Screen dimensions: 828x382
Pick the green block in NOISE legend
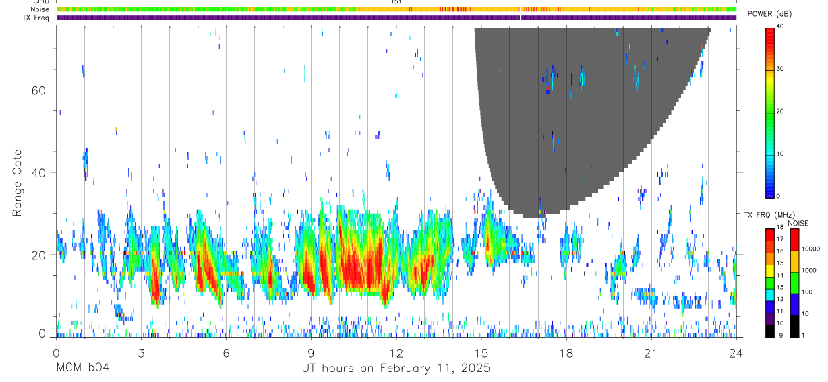[795, 283]
